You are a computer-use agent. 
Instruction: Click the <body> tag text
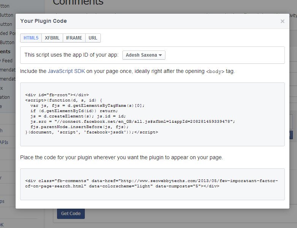pos(215,71)
